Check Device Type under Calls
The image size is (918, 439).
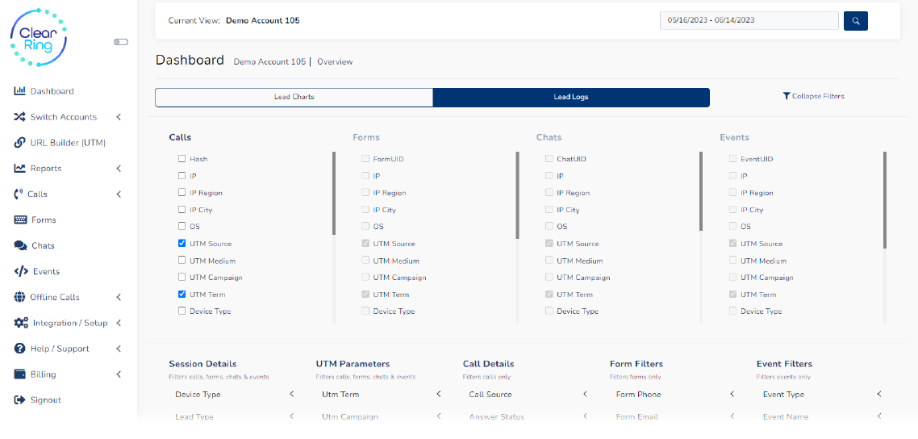tap(182, 311)
